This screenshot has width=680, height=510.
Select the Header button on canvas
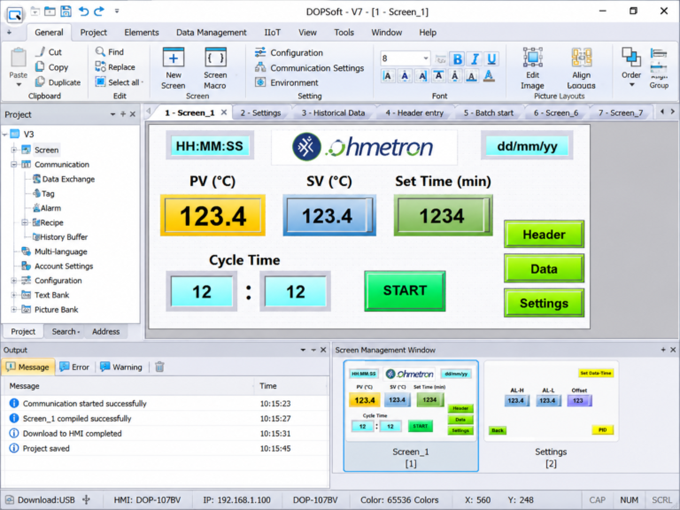click(x=544, y=234)
